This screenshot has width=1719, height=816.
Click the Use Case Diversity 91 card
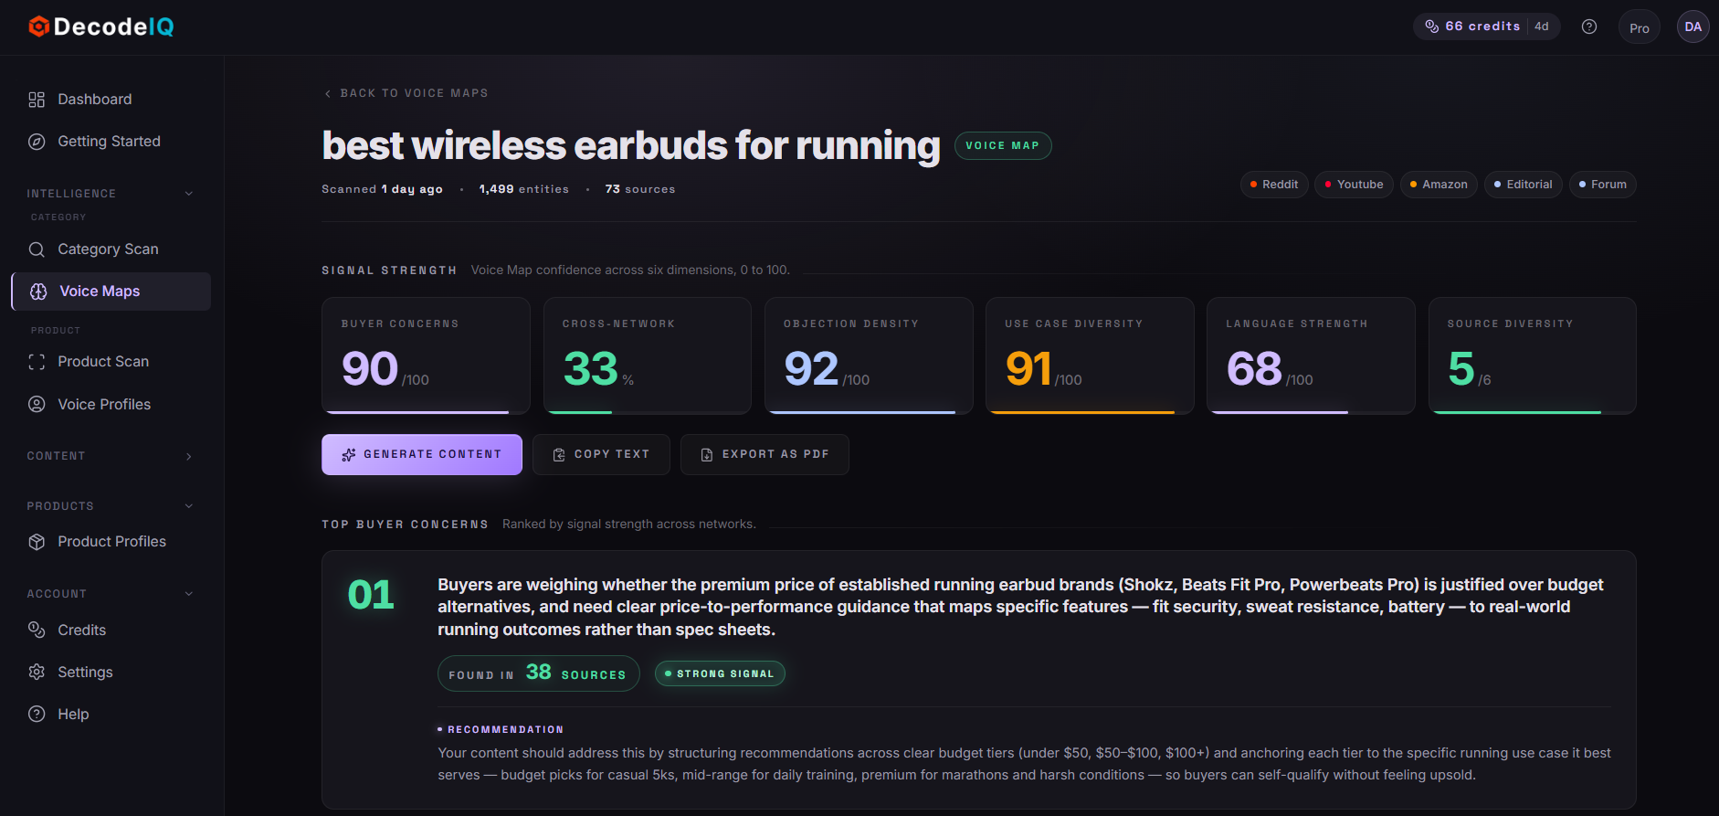coord(1090,355)
